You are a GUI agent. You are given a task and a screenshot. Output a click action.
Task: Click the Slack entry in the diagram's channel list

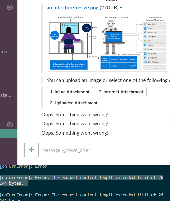coord(154,49)
